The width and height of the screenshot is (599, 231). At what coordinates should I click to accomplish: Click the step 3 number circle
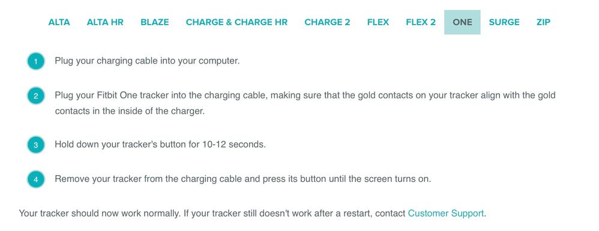(x=36, y=145)
